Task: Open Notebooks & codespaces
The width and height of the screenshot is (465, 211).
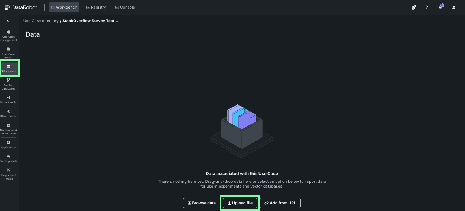Action: [x=9, y=128]
